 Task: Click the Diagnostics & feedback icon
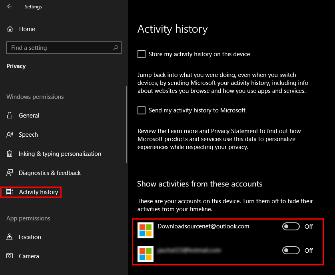(x=10, y=173)
